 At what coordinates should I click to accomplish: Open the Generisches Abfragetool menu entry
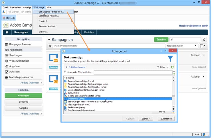click(53, 12)
